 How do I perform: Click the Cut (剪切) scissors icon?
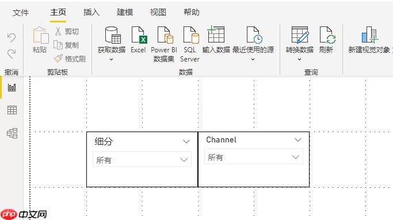pos(58,31)
